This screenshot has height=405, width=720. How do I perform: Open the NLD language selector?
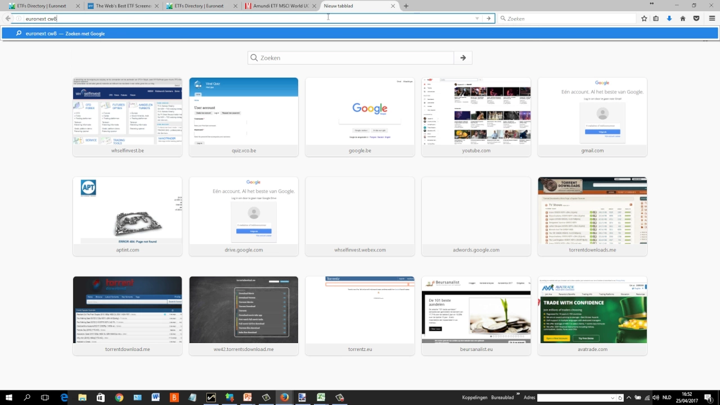coord(667,398)
